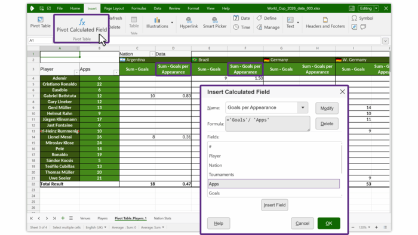Viewport: 418px width, 235px height.
Task: Open the Apps filter dropdown arrow
Action: pos(116,72)
